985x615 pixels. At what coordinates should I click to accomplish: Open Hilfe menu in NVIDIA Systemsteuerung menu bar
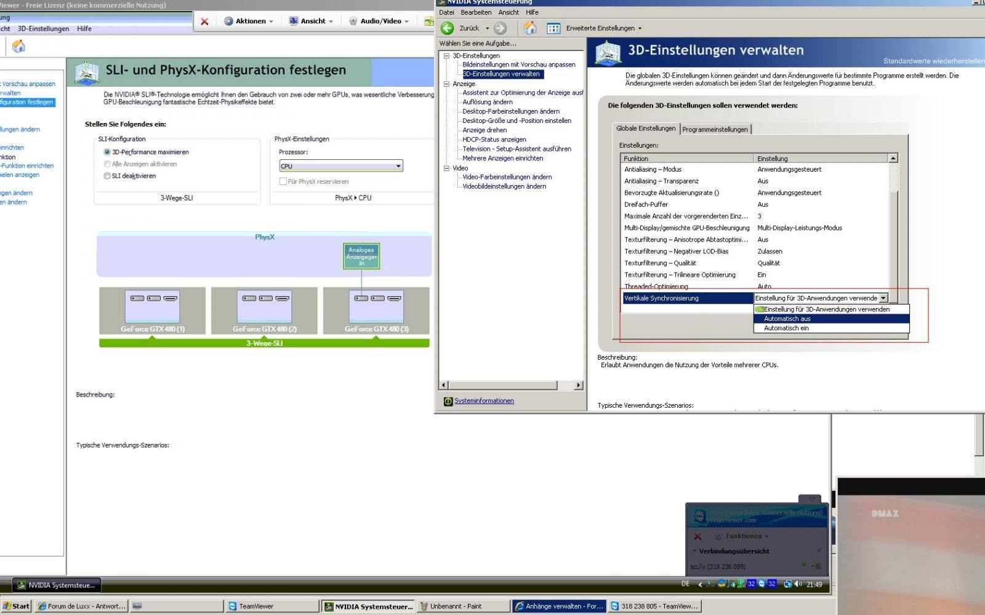tap(532, 12)
